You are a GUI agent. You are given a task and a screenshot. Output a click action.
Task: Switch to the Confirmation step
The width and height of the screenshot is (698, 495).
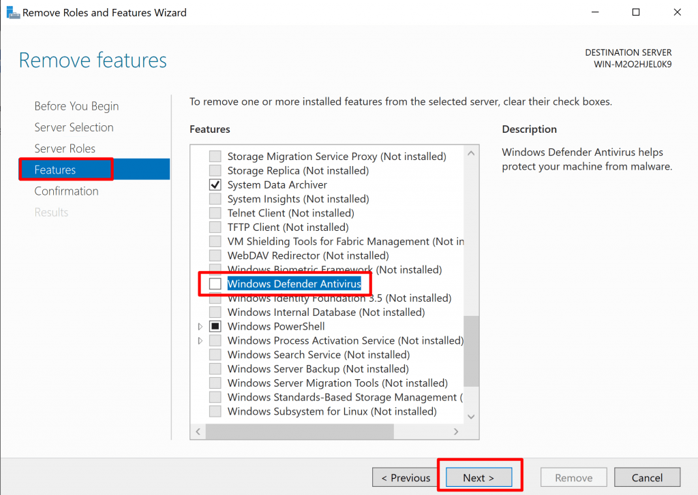coord(67,191)
